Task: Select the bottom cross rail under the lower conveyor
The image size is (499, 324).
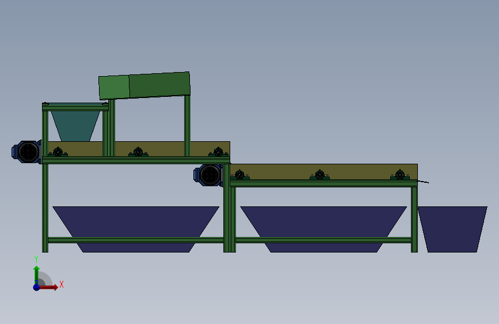Action: point(323,240)
